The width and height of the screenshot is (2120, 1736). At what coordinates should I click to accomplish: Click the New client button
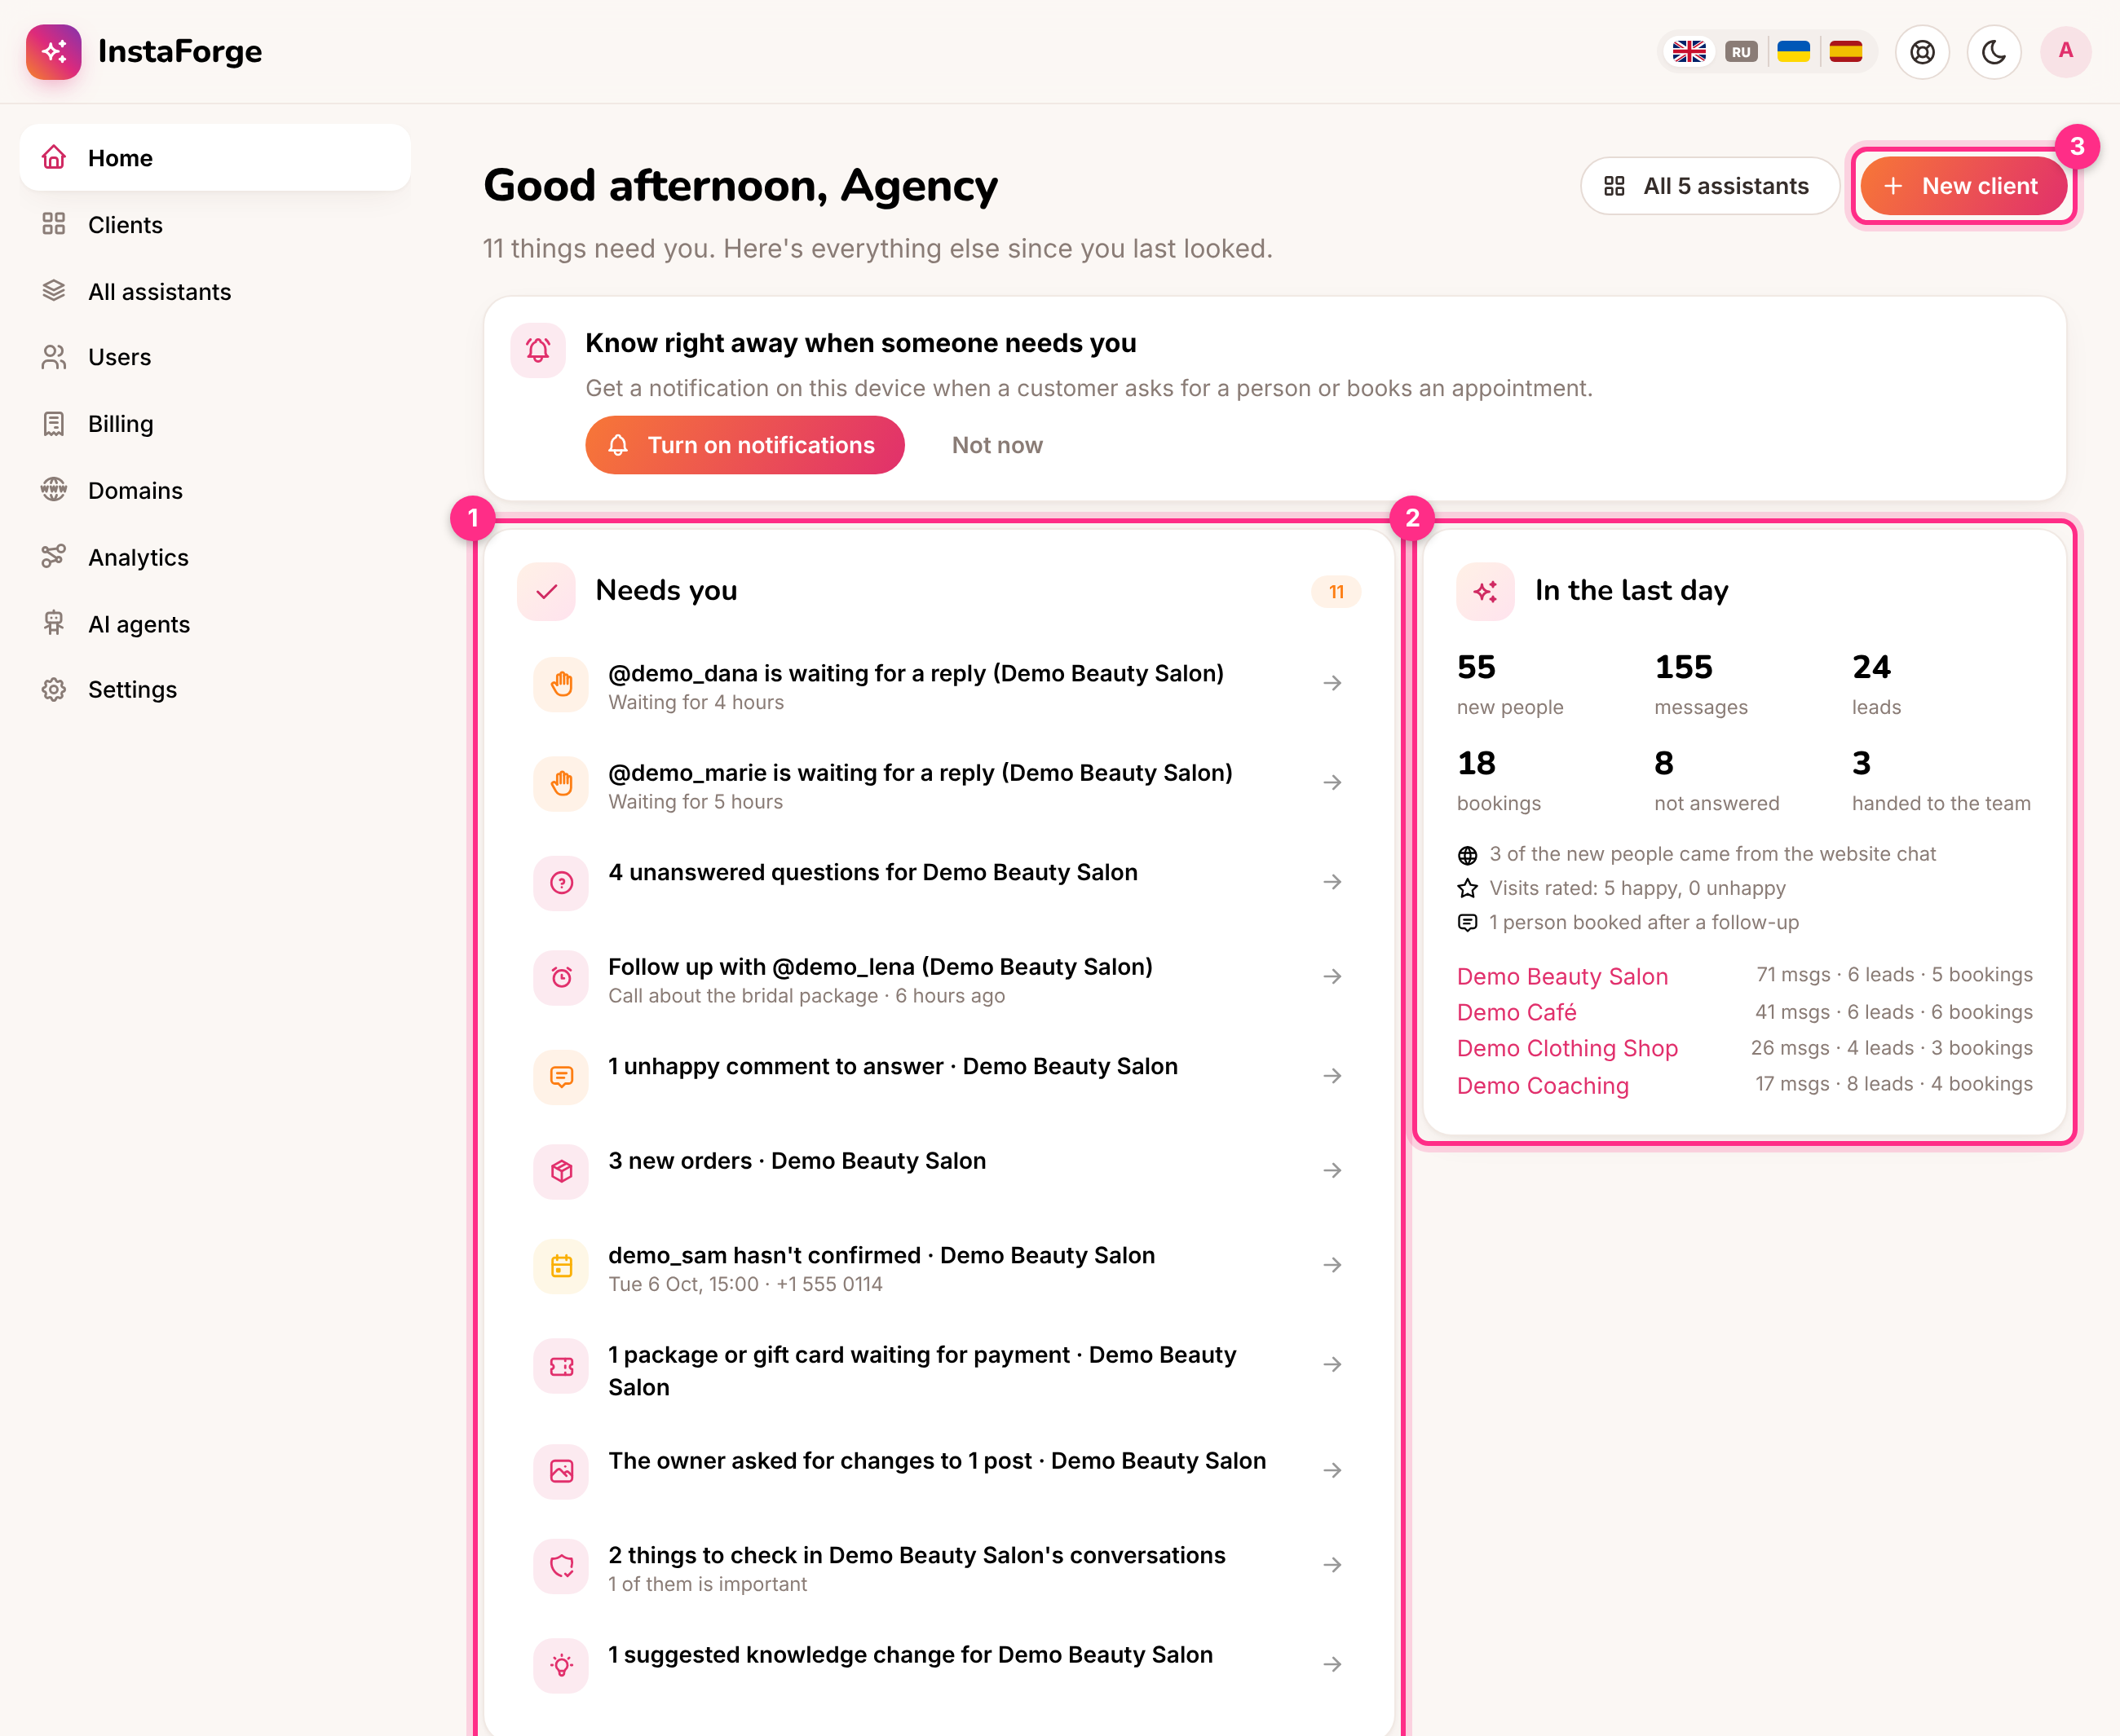1963,186
